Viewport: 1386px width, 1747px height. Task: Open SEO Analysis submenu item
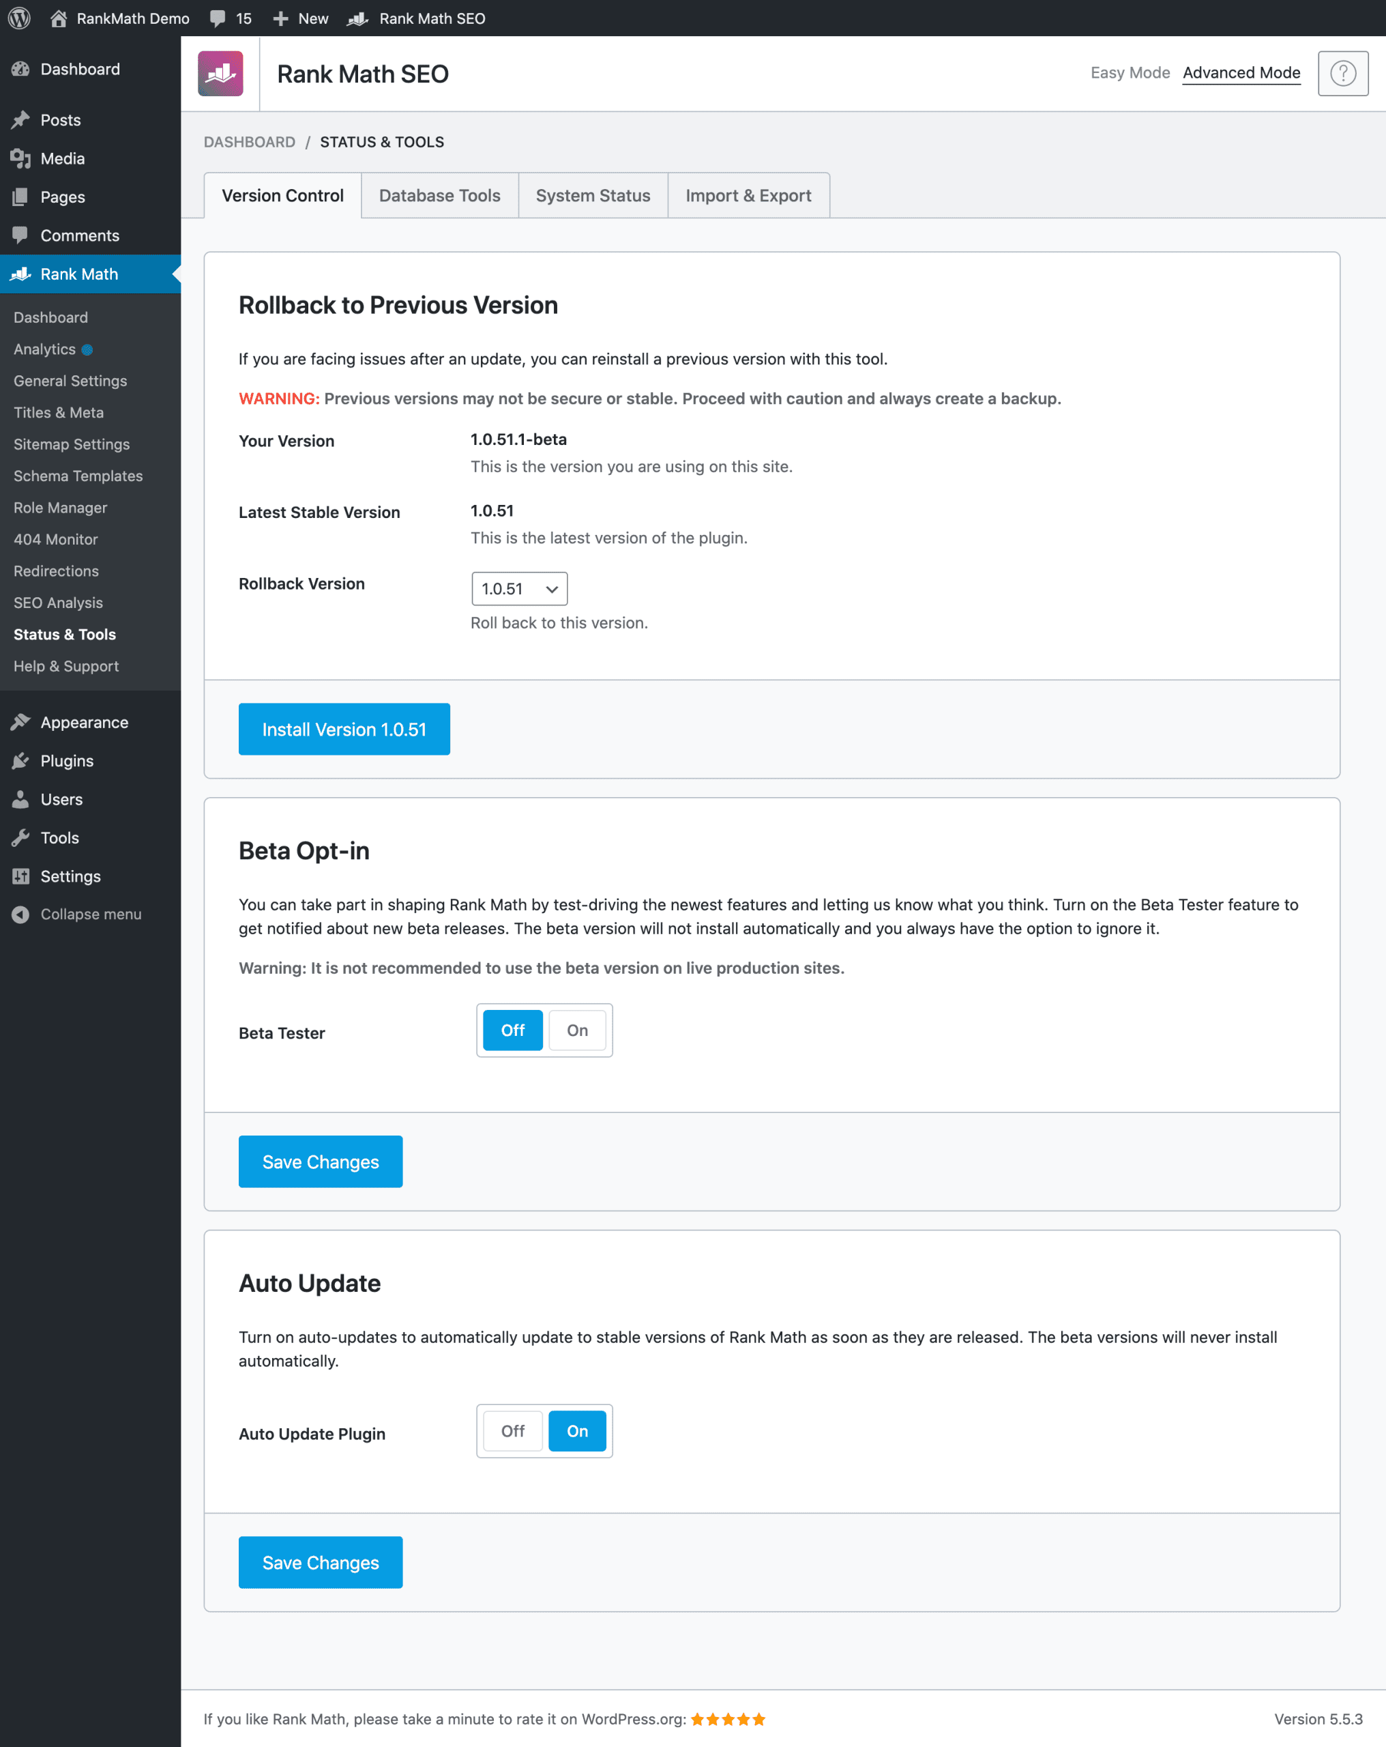point(57,603)
